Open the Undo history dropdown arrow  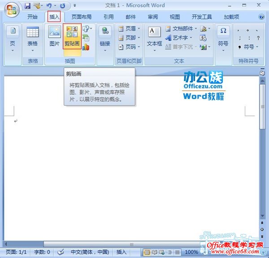pyautogui.click(x=55, y=6)
